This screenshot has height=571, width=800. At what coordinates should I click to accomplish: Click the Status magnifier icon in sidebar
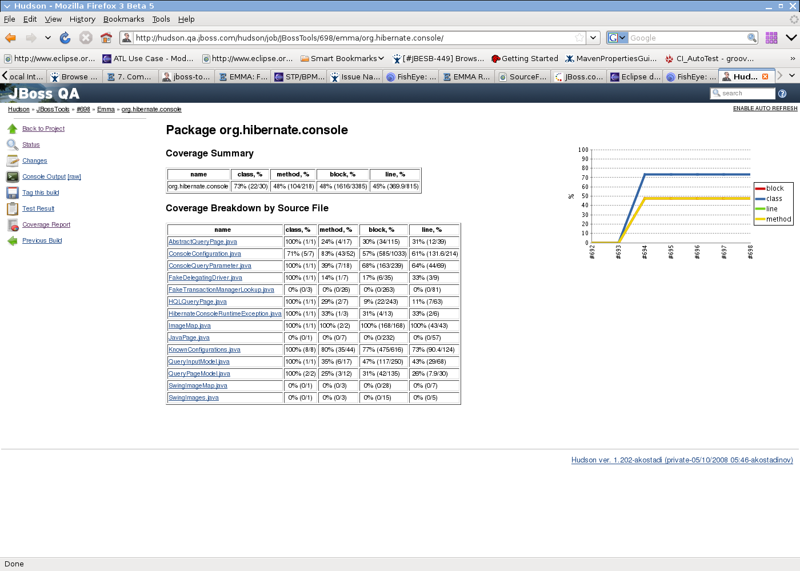click(x=13, y=145)
